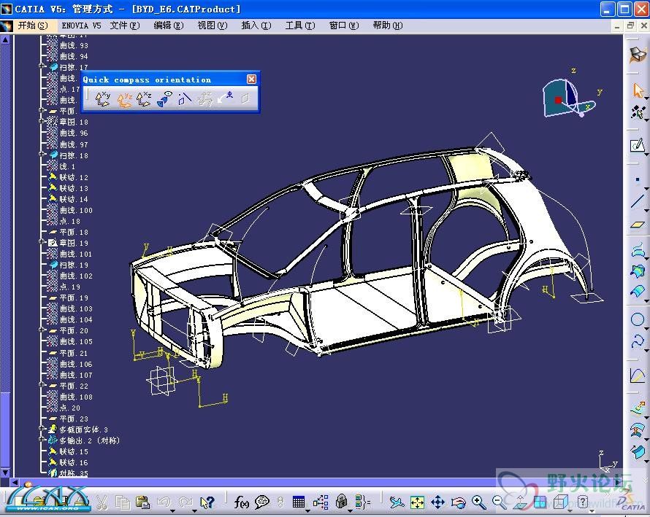Screen dimensions: 650x517
Task: Click the Fly mode airplane icon
Action: coord(397,502)
